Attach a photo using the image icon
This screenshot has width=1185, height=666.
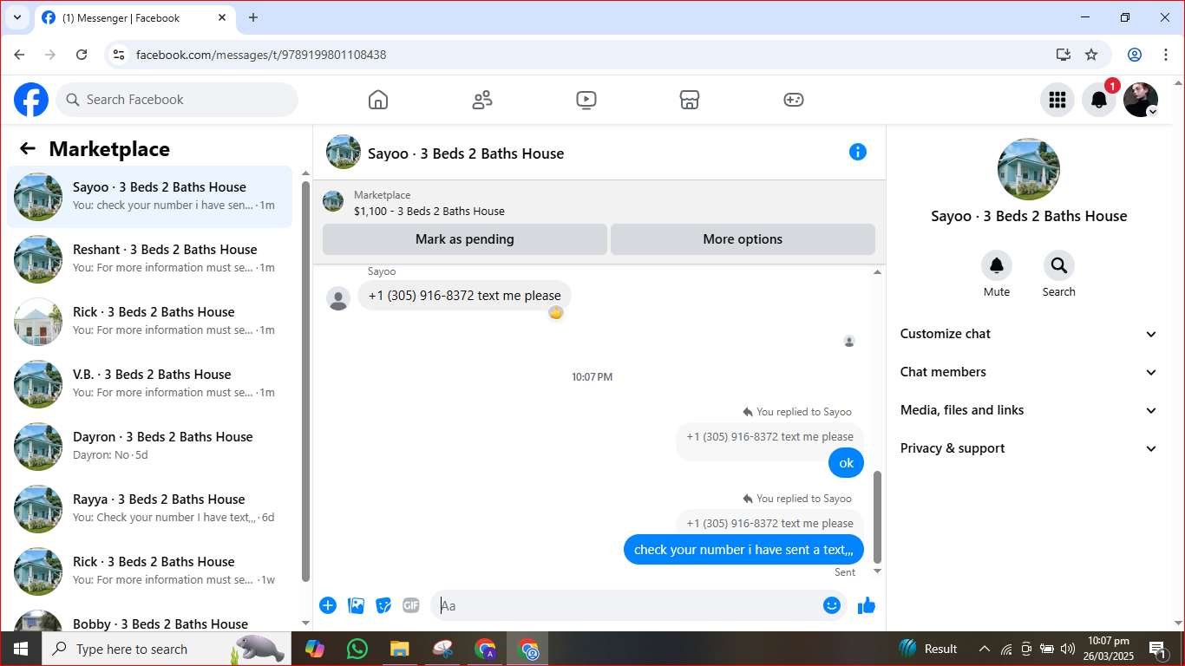356,605
